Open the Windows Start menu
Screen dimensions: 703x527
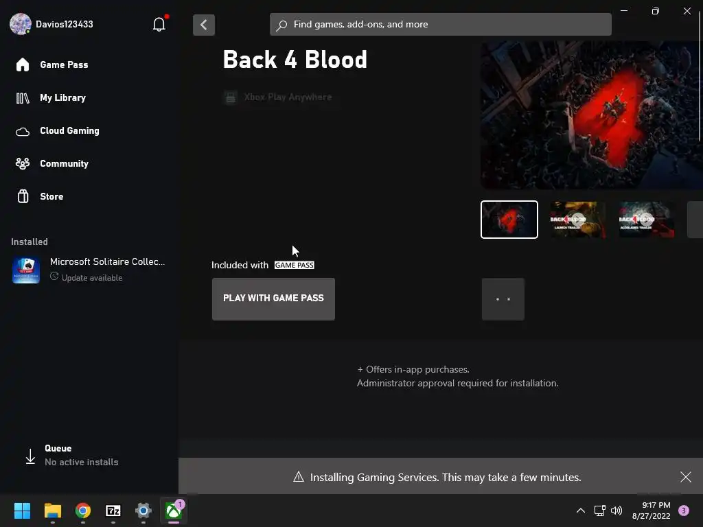(x=22, y=511)
